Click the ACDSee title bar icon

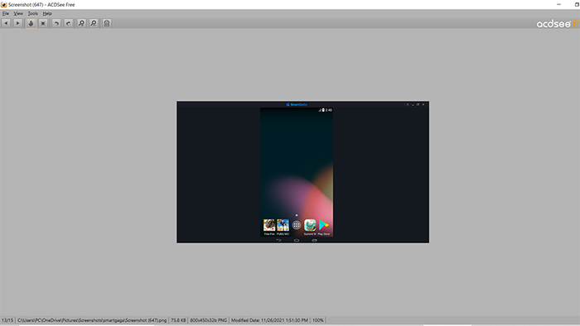point(3,5)
